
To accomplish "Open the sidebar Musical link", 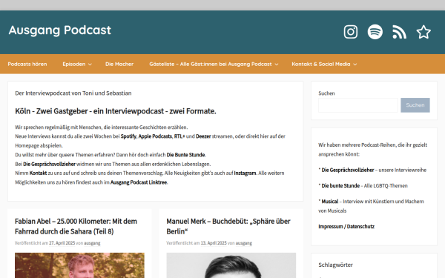I will [330, 202].
